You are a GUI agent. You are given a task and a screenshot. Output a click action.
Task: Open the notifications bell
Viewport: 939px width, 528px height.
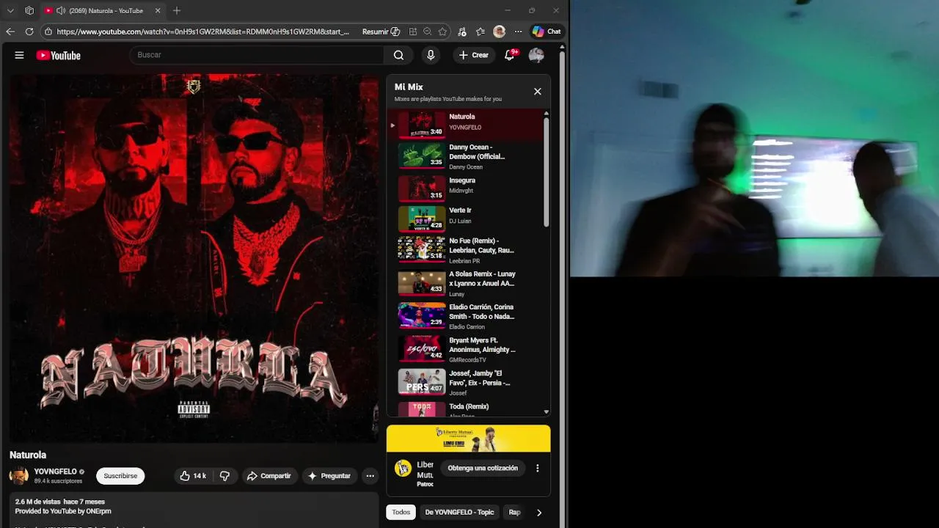pos(510,55)
